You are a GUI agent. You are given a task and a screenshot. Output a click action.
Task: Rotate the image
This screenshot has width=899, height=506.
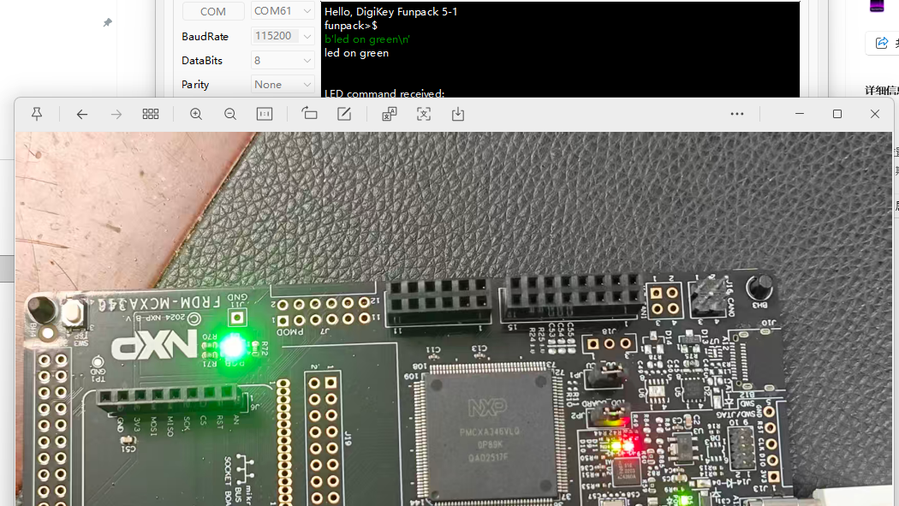(x=309, y=114)
